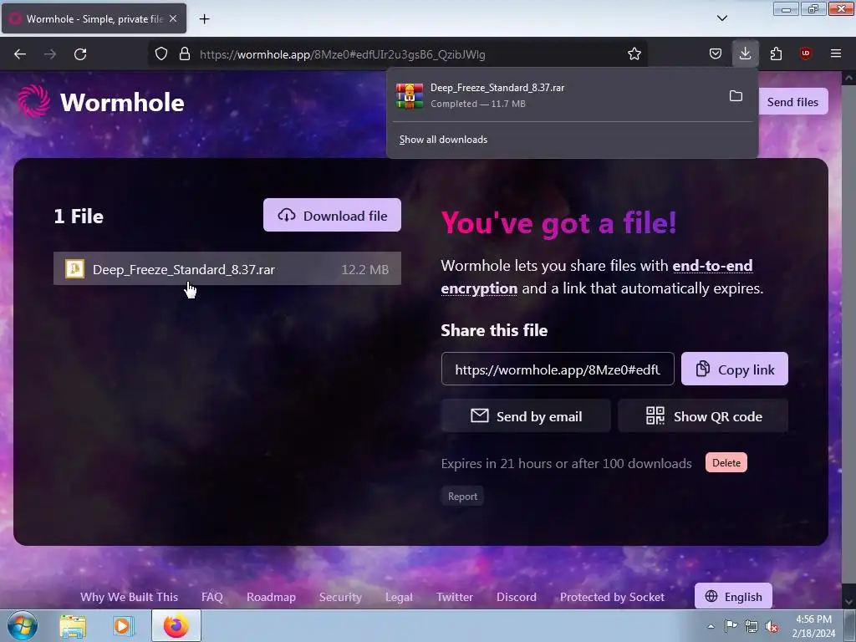Open a new browser tab
Image resolution: width=856 pixels, height=642 pixels.
click(x=204, y=19)
